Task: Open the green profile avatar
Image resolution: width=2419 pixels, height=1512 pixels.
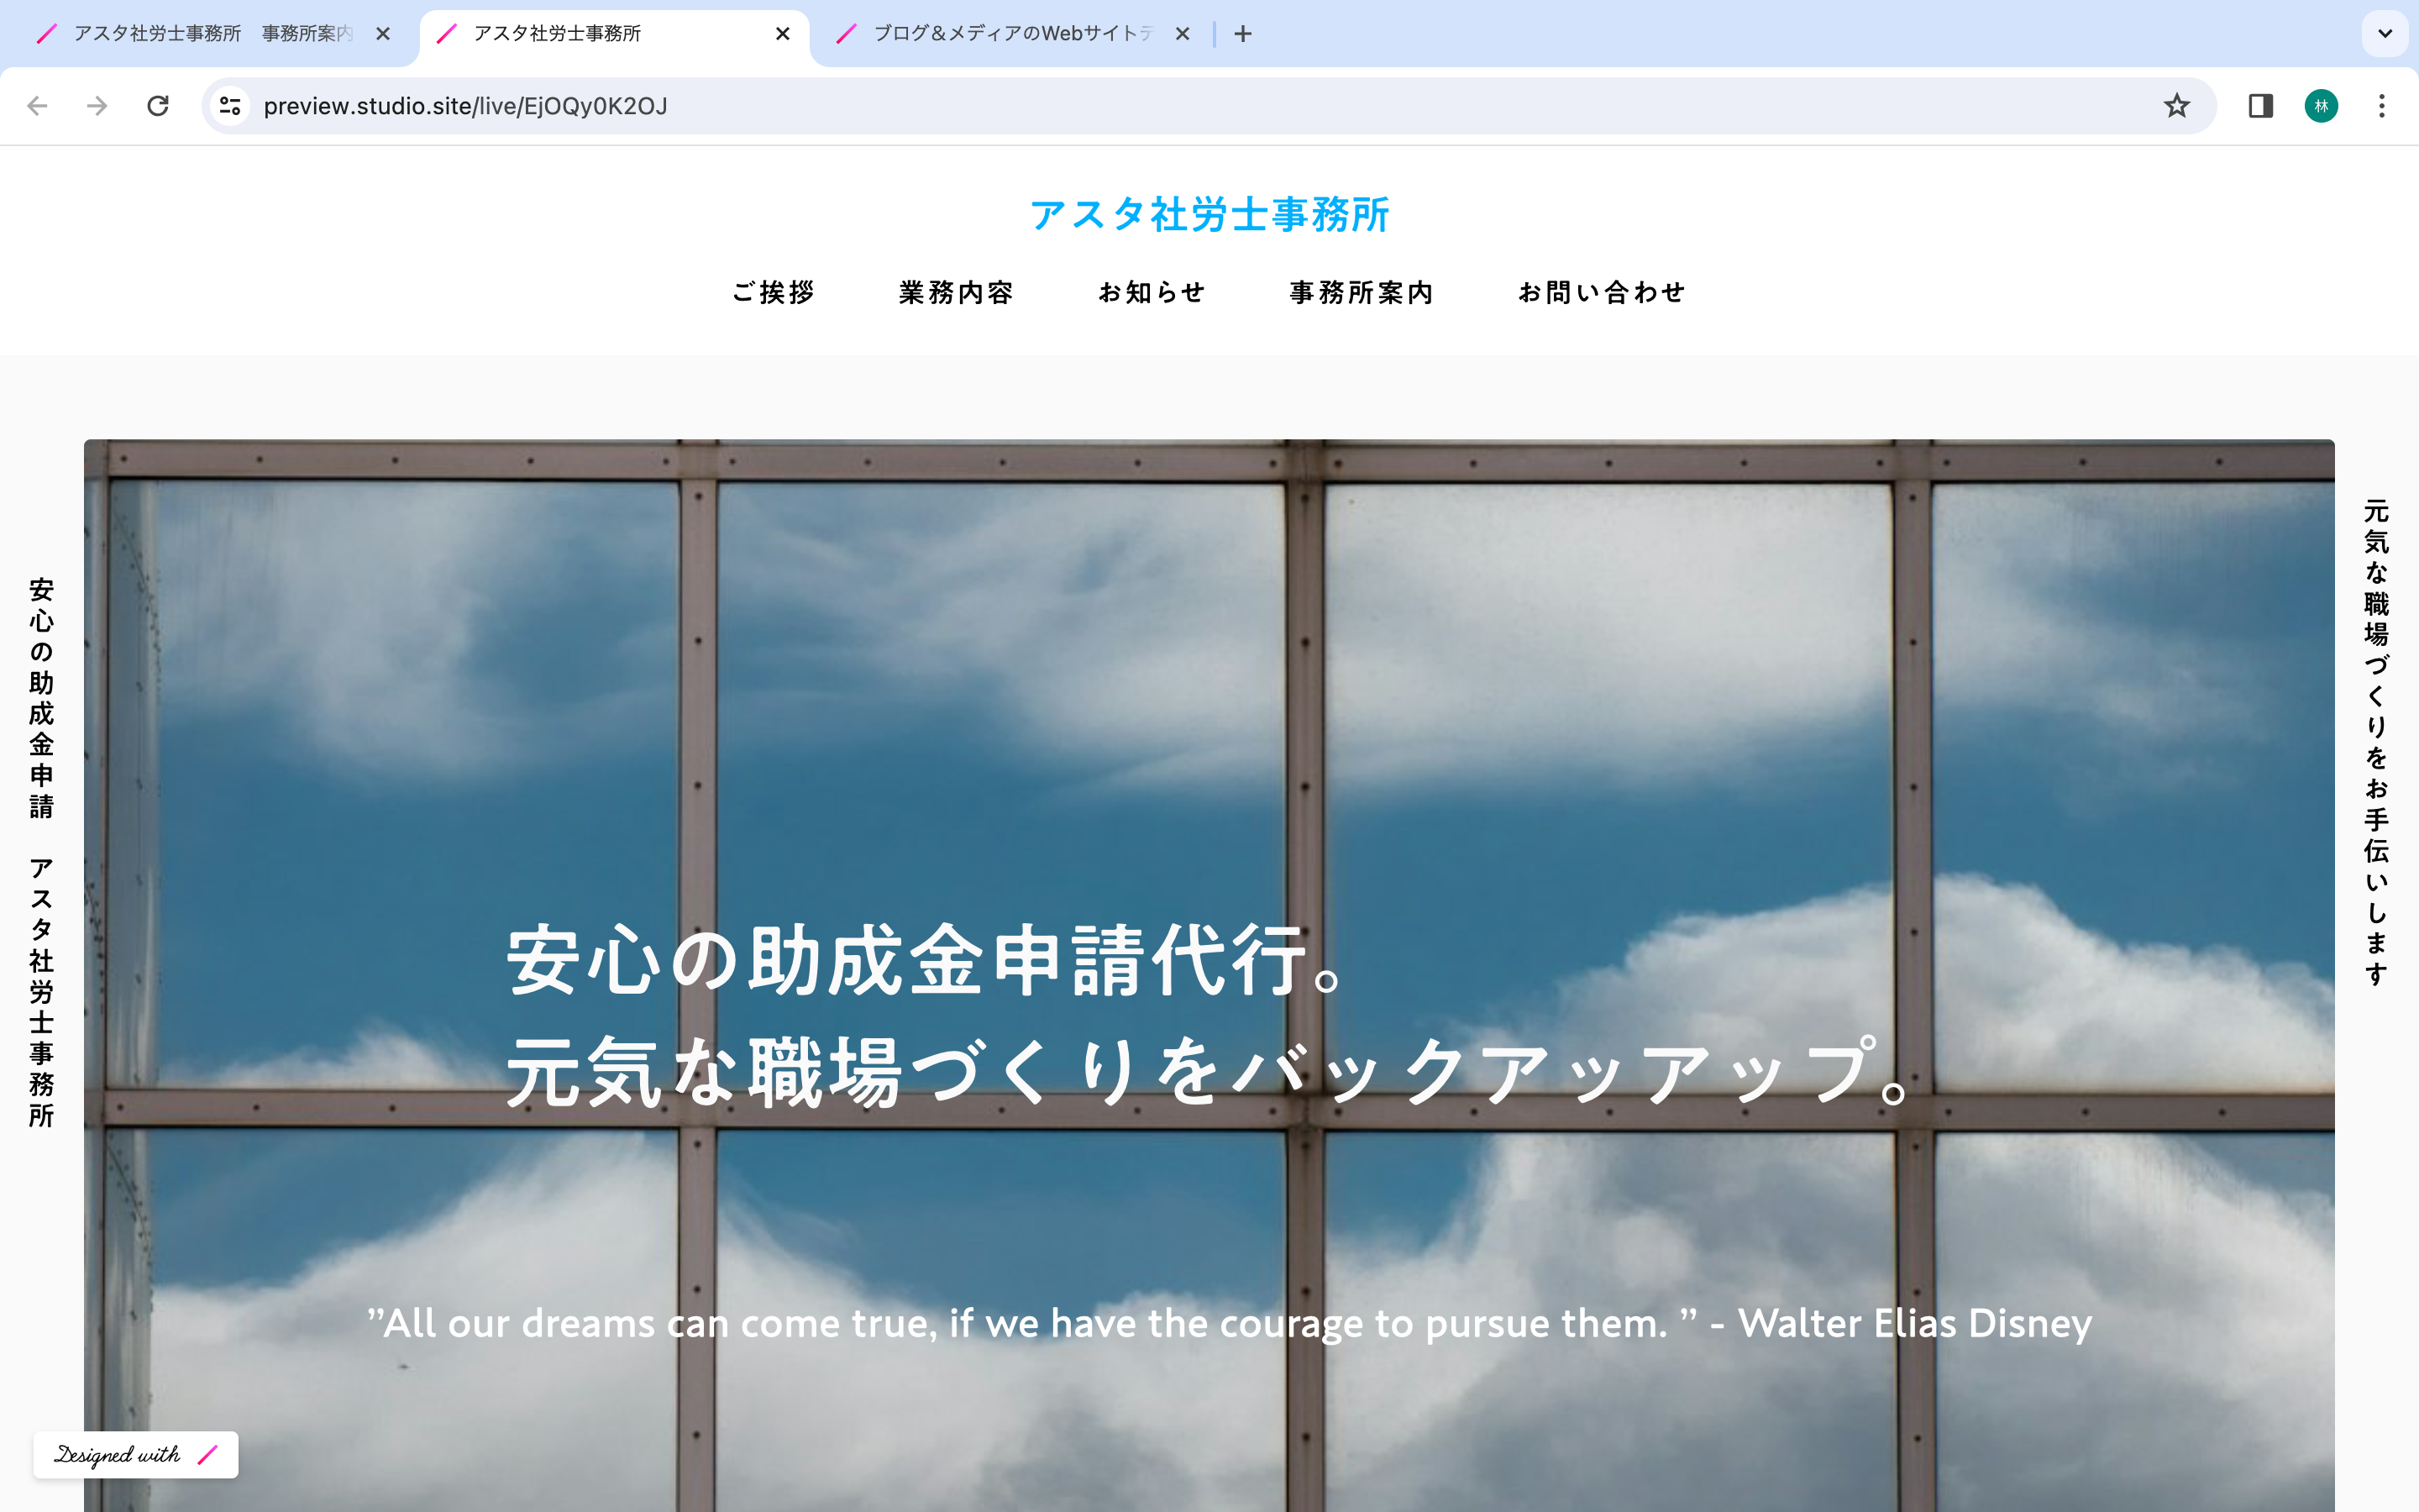Action: click(x=2321, y=106)
